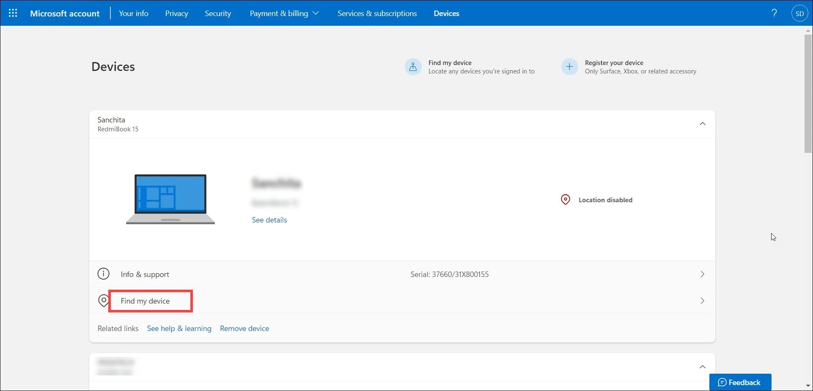Click the scrollbar up arrow

point(808,30)
